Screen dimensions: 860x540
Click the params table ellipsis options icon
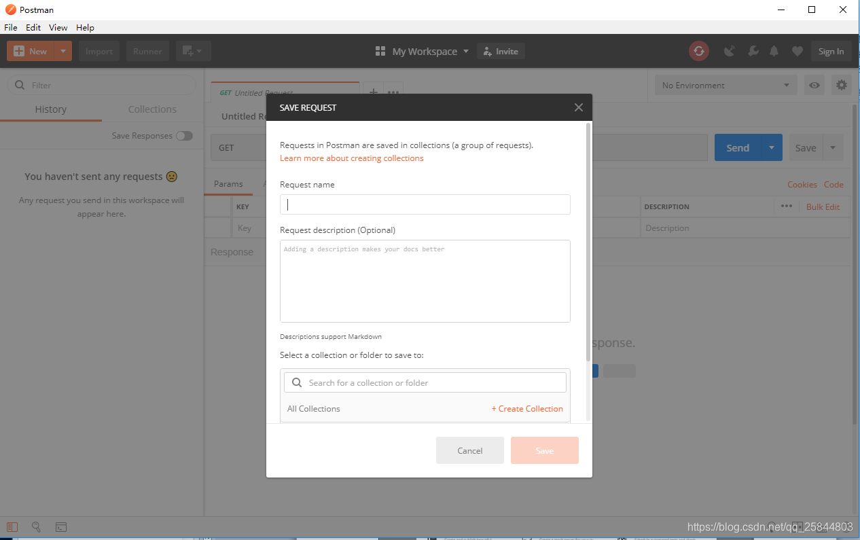point(786,206)
